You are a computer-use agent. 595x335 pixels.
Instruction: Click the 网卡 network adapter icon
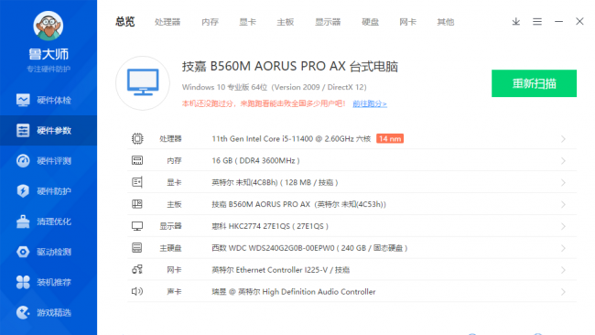(137, 270)
